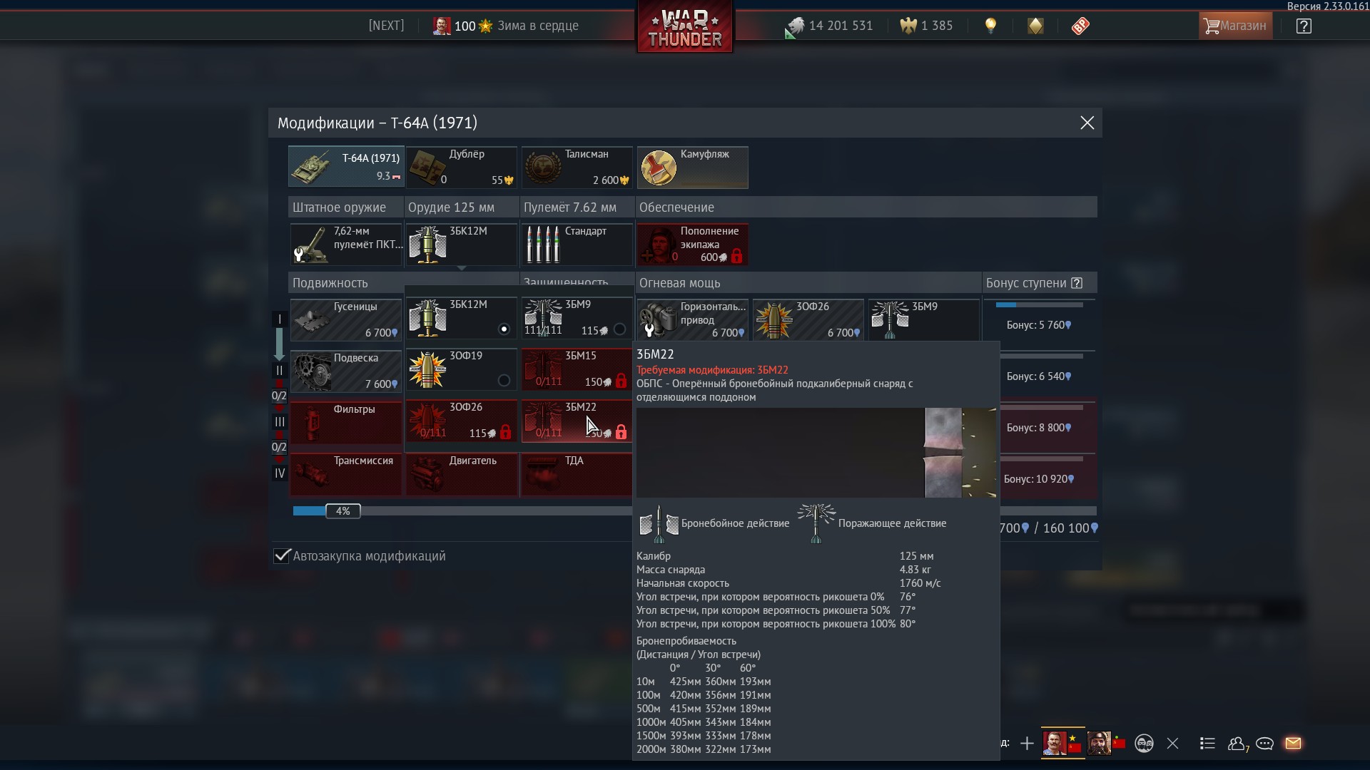Open the Магазин shop button

[1235, 26]
